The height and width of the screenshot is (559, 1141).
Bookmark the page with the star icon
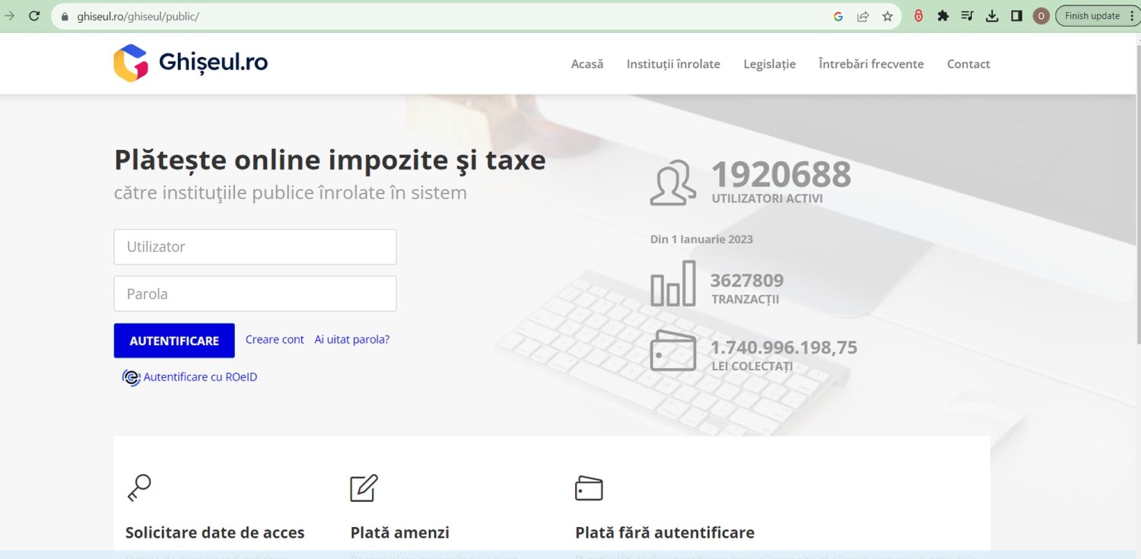point(888,15)
